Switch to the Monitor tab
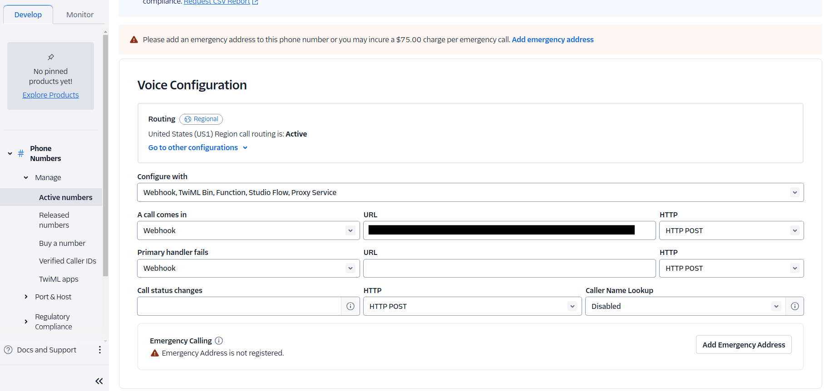The width and height of the screenshot is (824, 391). click(80, 15)
